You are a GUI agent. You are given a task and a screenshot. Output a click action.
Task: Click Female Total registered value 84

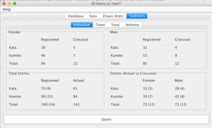(x=43, y=64)
